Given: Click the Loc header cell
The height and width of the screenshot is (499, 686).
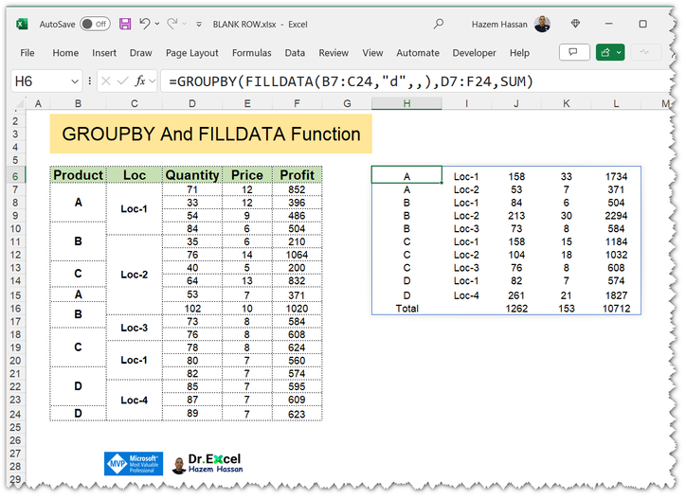Looking at the screenshot, I should (x=135, y=175).
